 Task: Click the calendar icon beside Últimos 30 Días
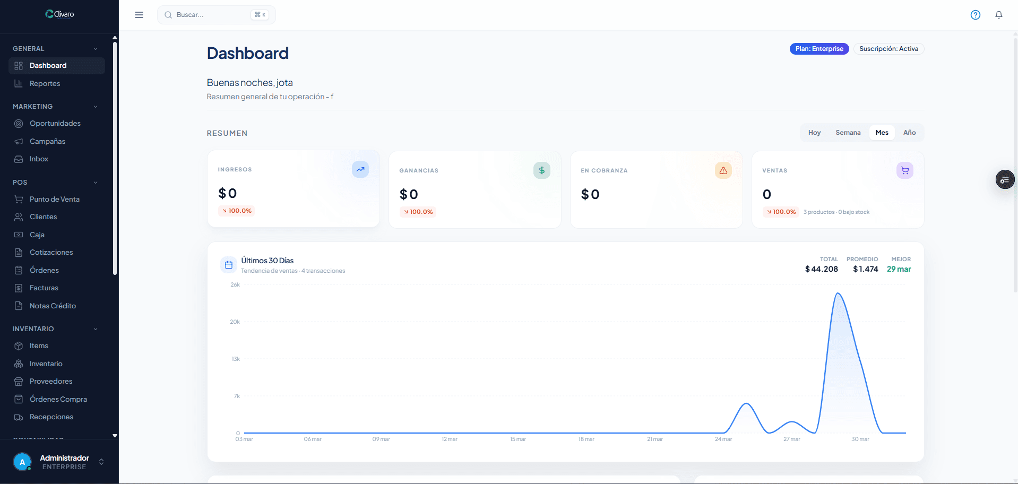tap(229, 265)
